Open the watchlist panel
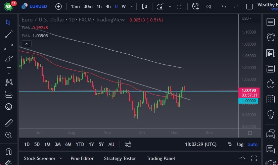The width and height of the screenshot is (278, 165). point(270,22)
